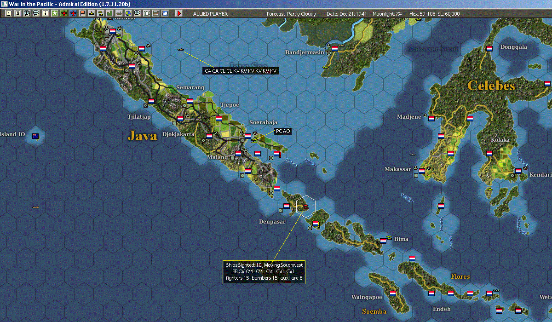This screenshot has width=552, height=322.
Task: Click the red end-turn arrow
Action: click(179, 13)
